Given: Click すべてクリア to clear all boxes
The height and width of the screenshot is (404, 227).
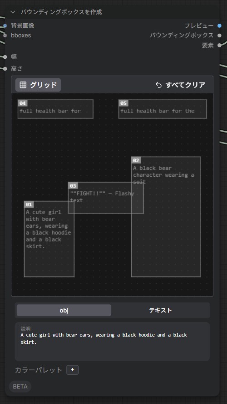Looking at the screenshot, I should [x=180, y=85].
